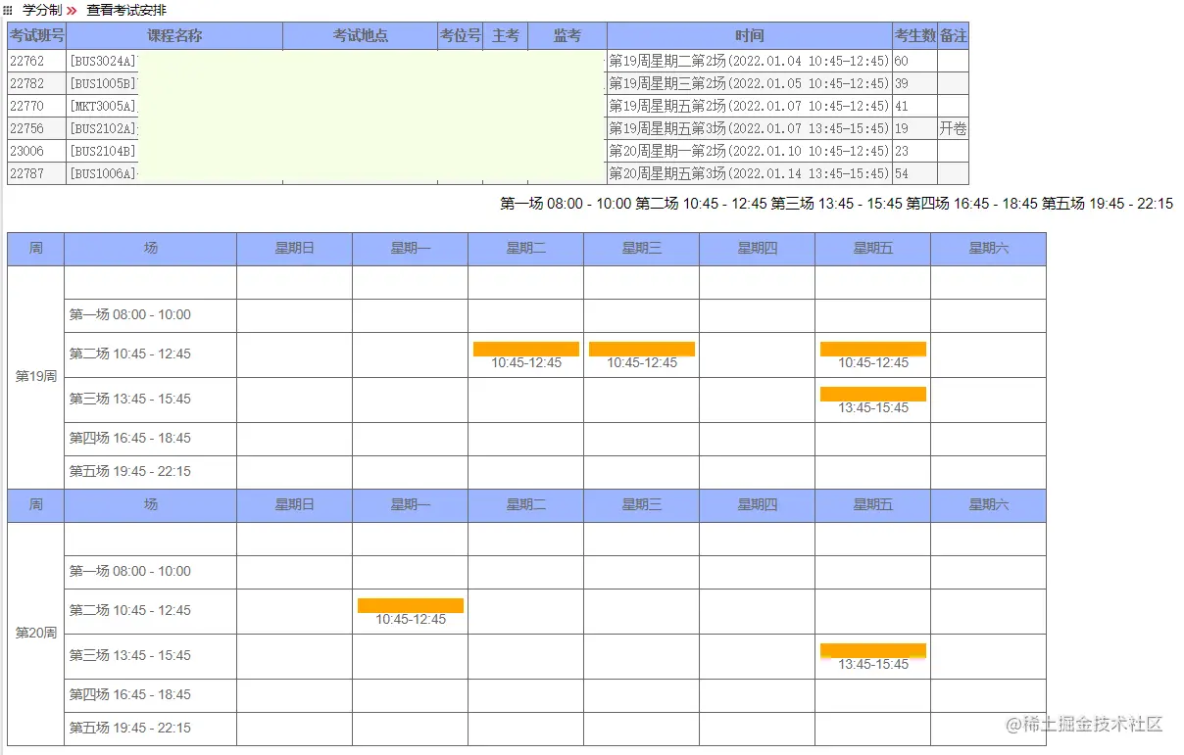Select exam class number 22787

click(x=27, y=173)
